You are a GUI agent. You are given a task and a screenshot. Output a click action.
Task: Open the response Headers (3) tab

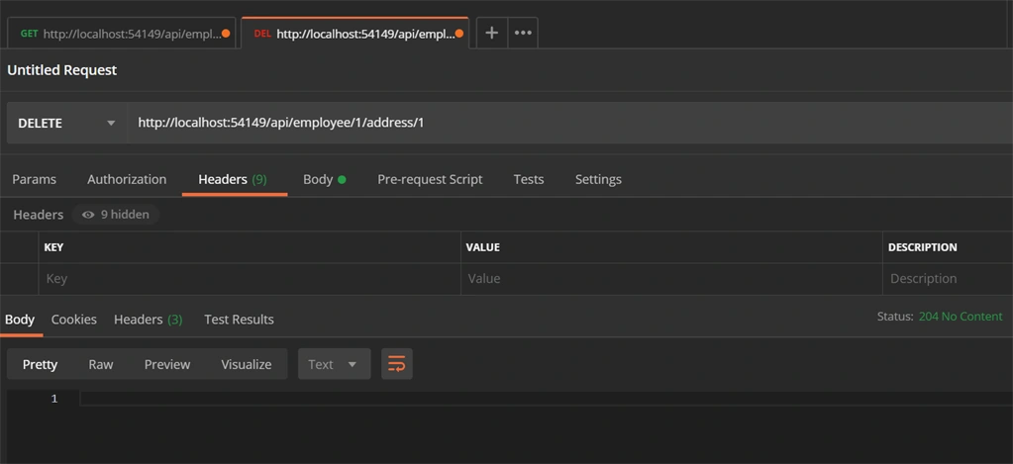click(x=148, y=320)
